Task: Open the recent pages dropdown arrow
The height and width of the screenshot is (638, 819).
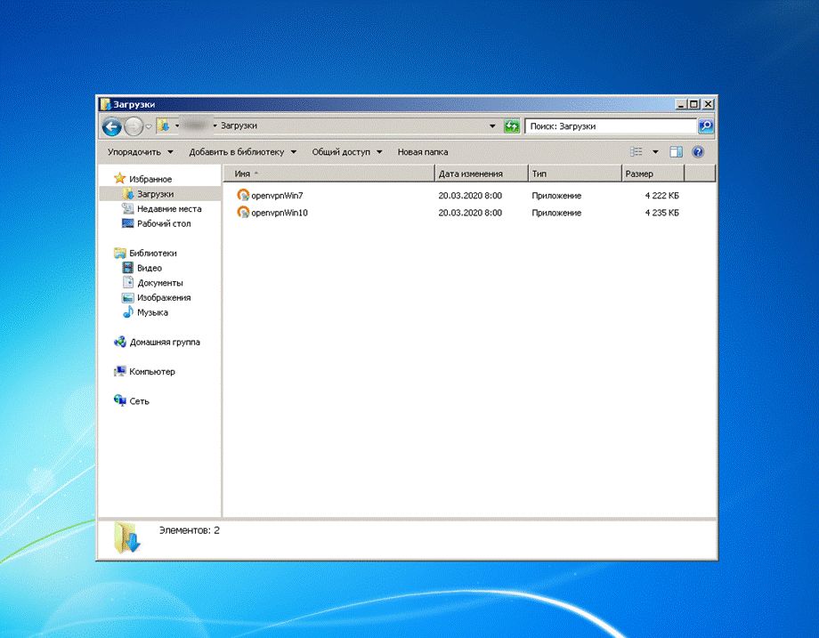Action: 149,126
